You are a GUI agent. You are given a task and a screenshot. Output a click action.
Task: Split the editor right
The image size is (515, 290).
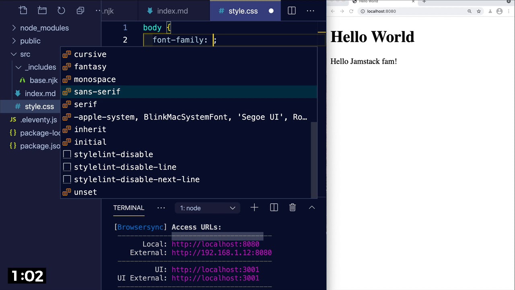(x=292, y=11)
